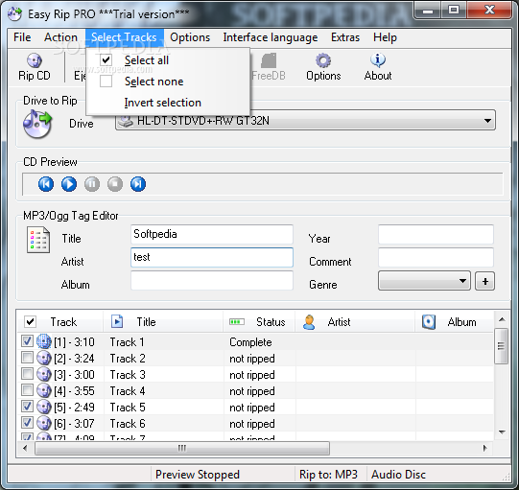
Task: Click the tag editor list icon
Action: (x=38, y=240)
